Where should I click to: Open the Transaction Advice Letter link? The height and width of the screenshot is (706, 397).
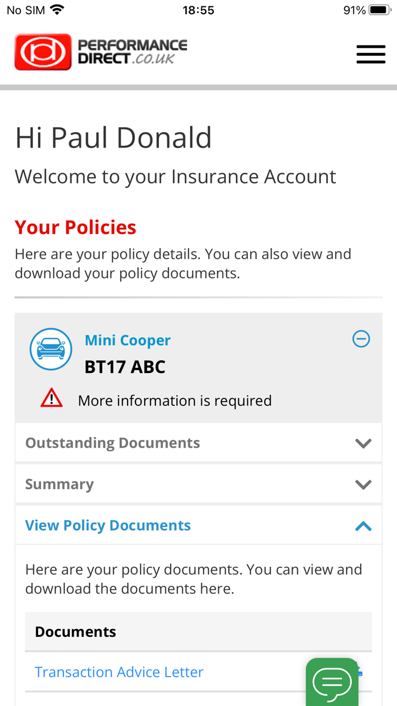coord(119,671)
